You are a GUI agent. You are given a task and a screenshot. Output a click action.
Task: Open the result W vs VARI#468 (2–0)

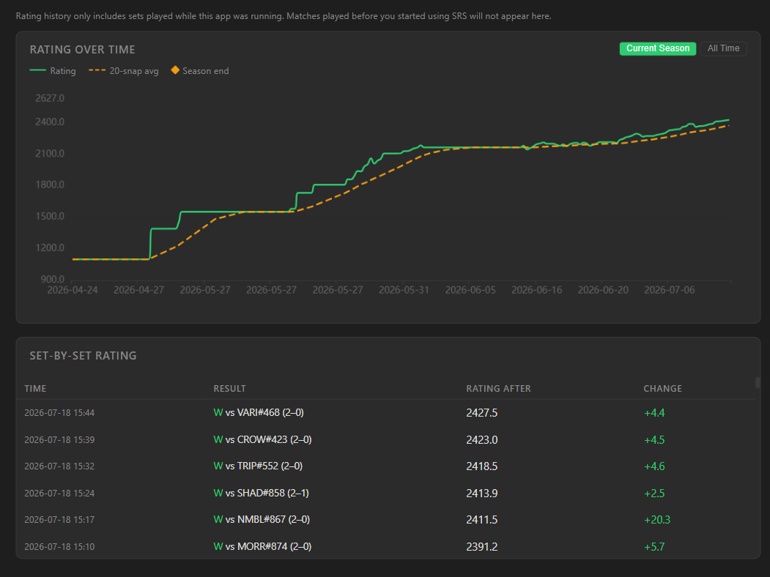click(x=259, y=413)
